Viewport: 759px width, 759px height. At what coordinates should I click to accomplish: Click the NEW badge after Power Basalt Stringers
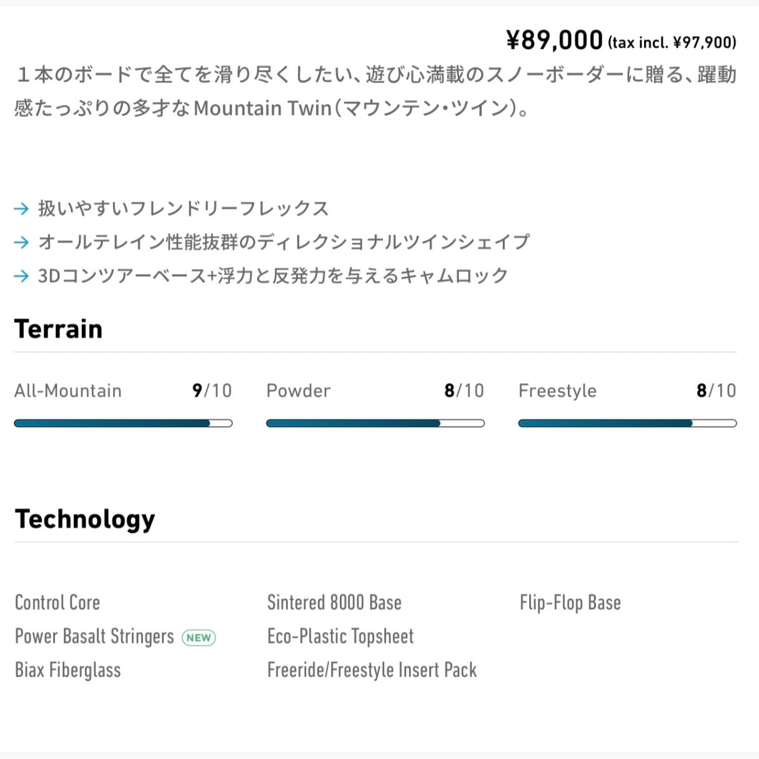point(199,638)
